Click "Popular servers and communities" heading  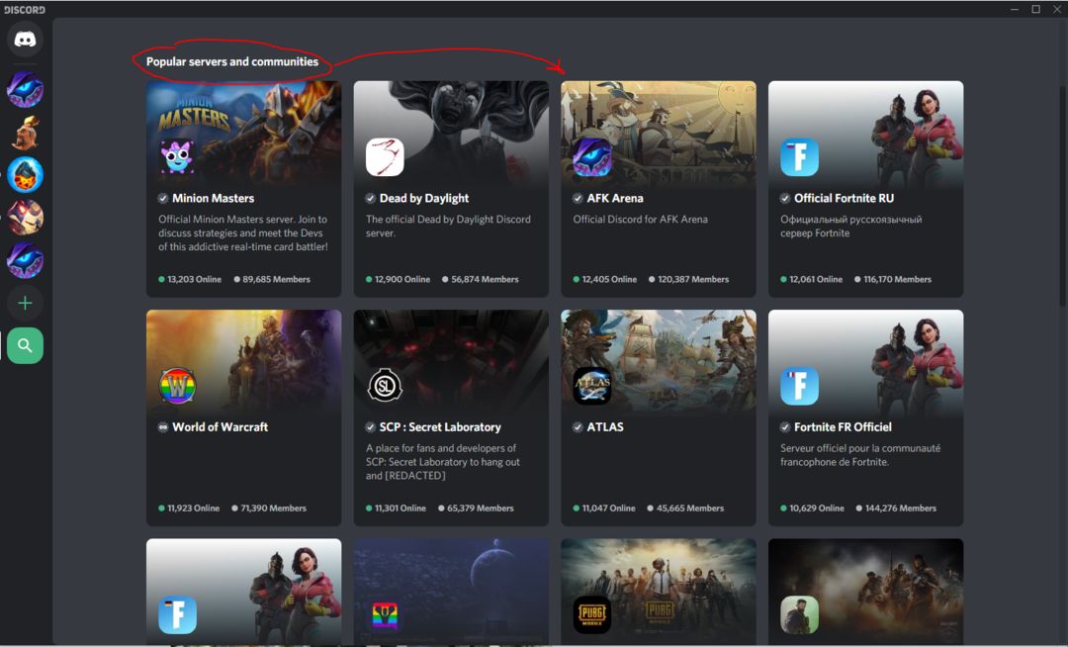[x=232, y=61]
